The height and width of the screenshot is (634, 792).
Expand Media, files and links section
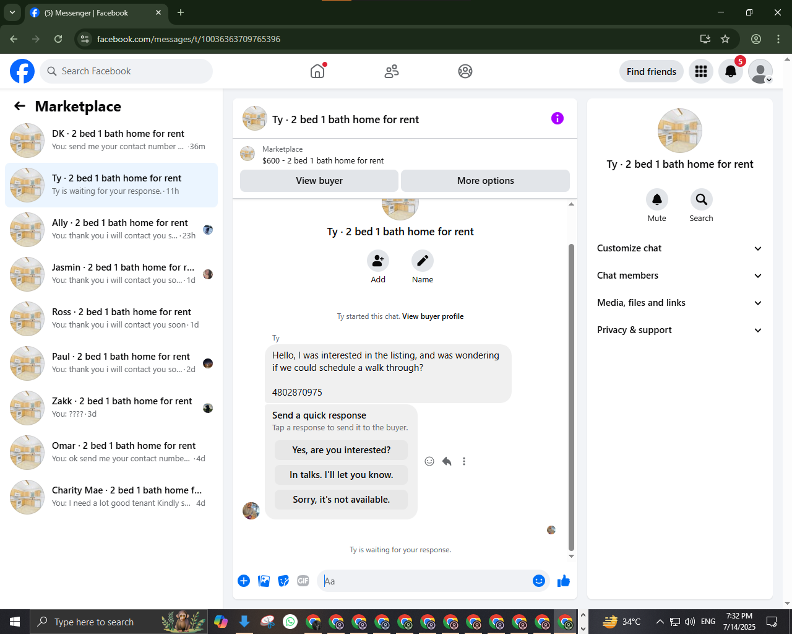pos(680,303)
